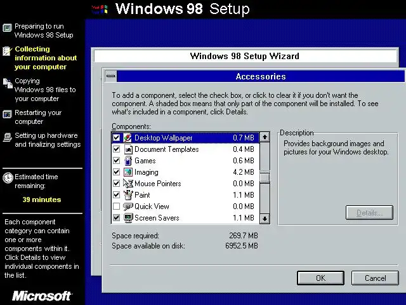The height and width of the screenshot is (305, 406).
Task: Uncheck the Desktop Wallpaper checkbox
Action: 117,138
